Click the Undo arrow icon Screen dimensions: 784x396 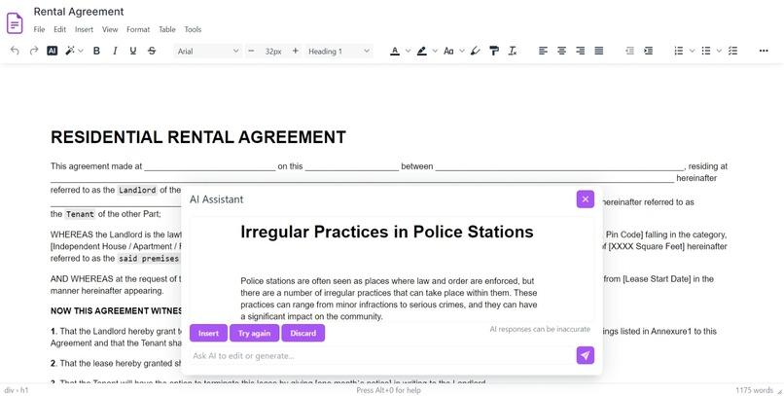[15, 51]
